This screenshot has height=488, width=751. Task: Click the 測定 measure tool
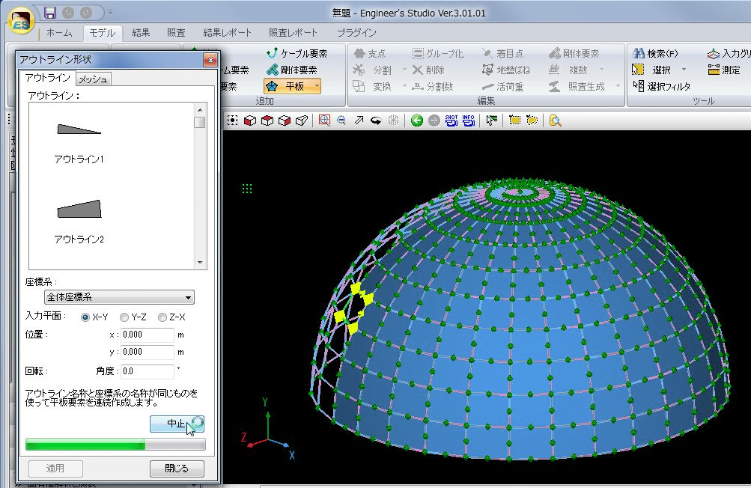pyautogui.click(x=723, y=70)
